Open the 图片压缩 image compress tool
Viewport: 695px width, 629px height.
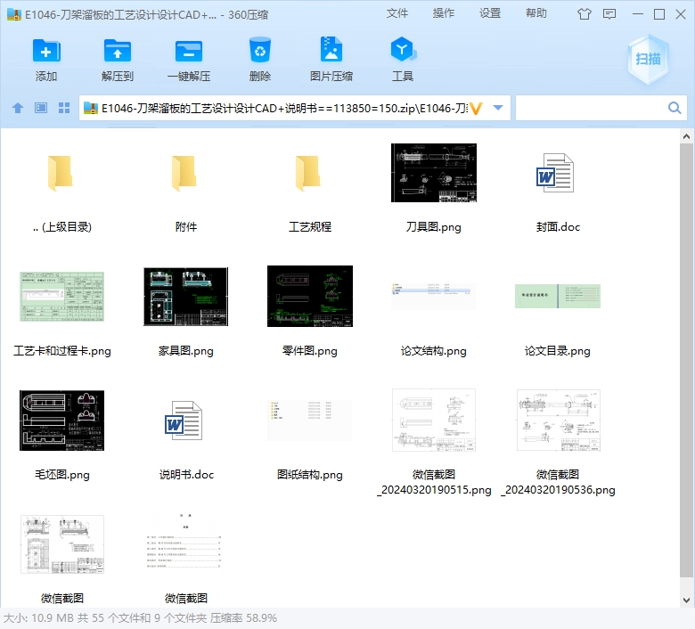click(x=331, y=50)
